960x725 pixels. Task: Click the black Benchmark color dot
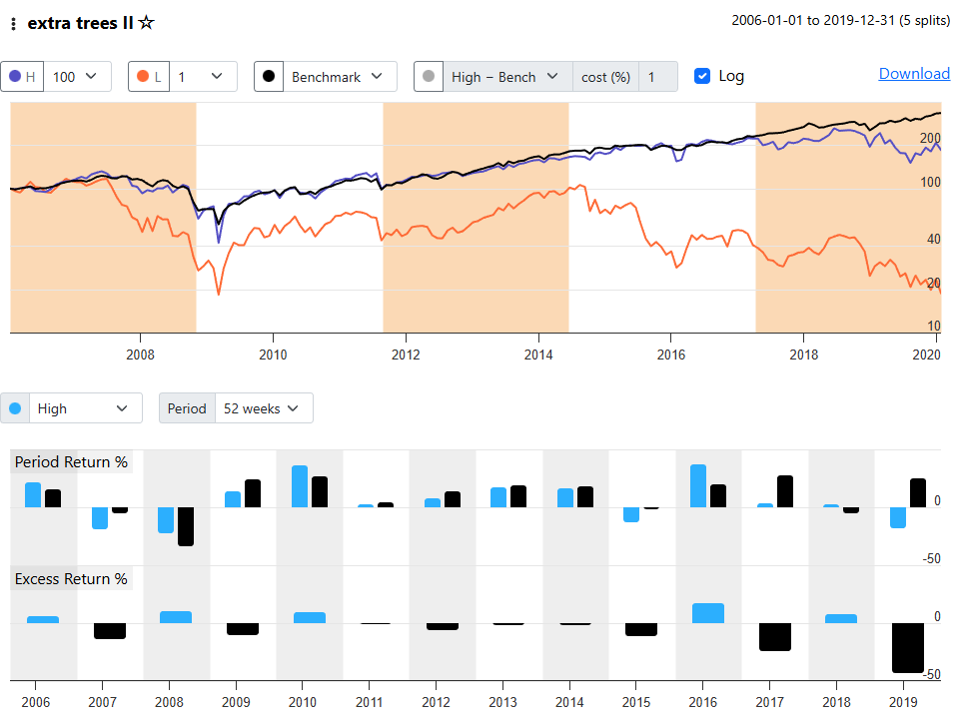pyautogui.click(x=269, y=77)
